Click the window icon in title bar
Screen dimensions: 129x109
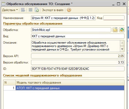pyautogui.click(x=3, y=4)
